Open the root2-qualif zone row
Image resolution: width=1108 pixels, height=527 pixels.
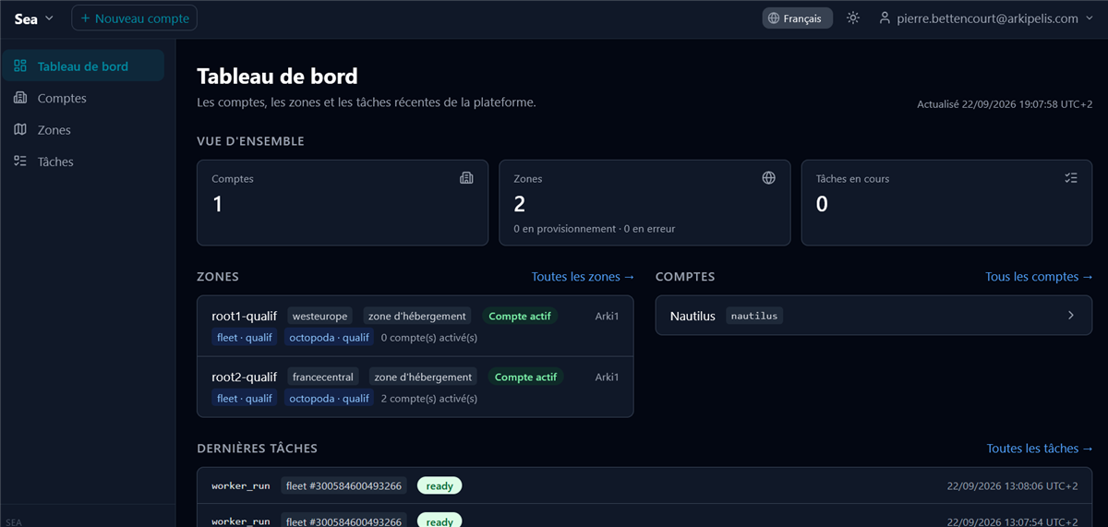pos(415,387)
